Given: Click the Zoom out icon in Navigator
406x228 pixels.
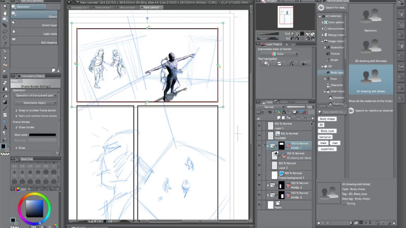Looking at the screenshot, I should click(x=292, y=34).
